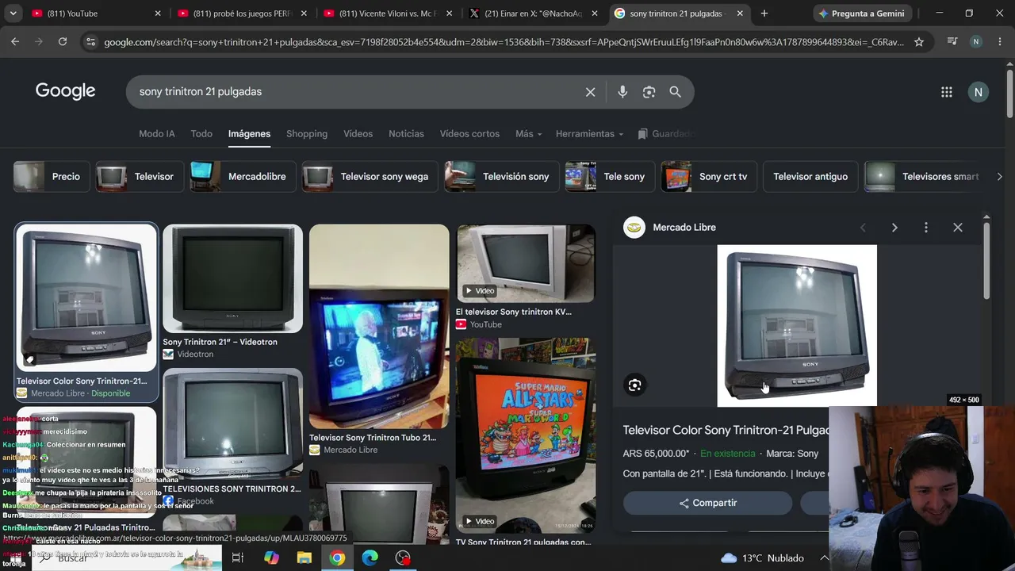The height and width of the screenshot is (571, 1015).
Task: Open the Sony Trinitron 21" Videotron image result
Action: [x=232, y=278]
